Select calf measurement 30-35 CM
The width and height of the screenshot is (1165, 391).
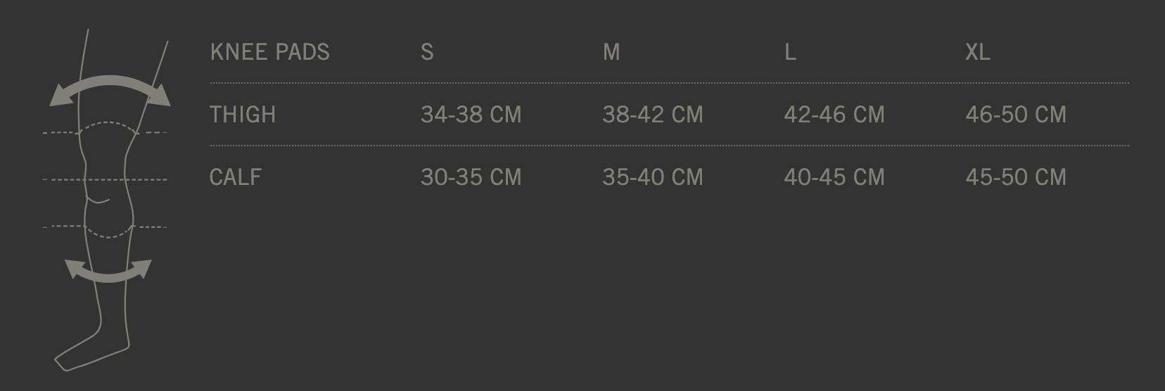point(471,177)
